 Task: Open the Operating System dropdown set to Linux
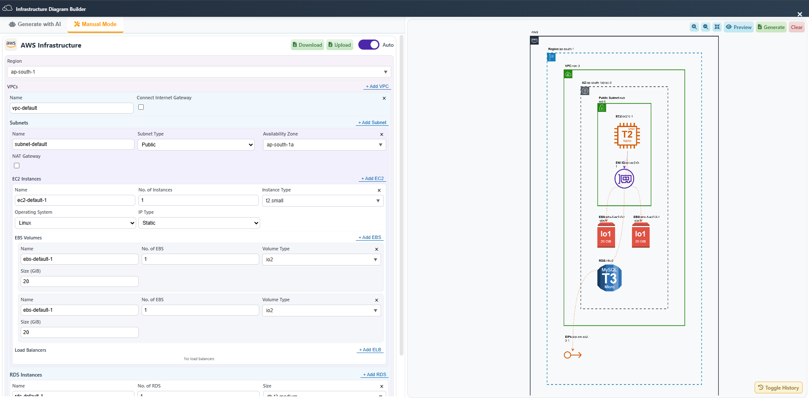click(75, 223)
